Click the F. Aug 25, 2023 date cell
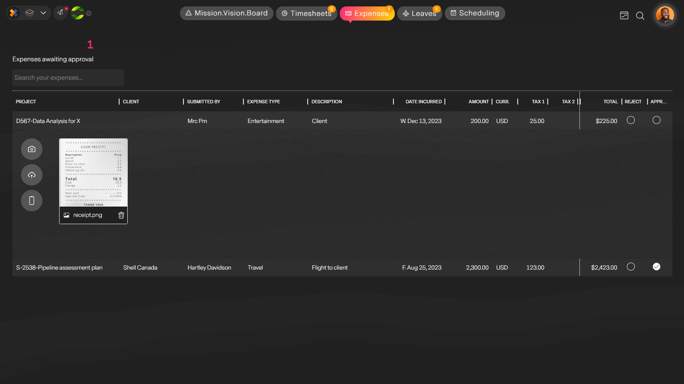 click(422, 267)
